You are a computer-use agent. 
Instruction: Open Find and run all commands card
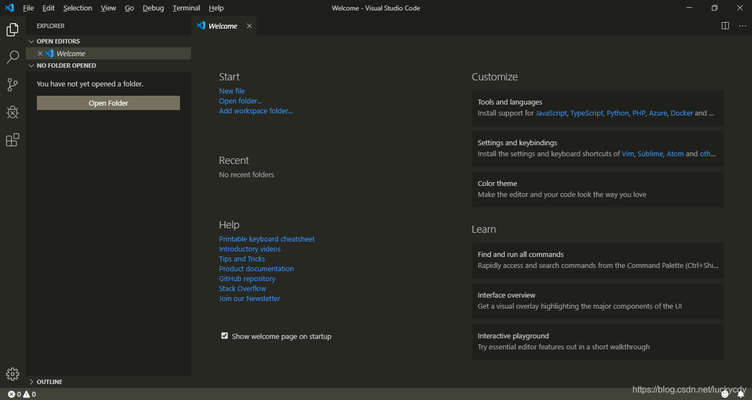point(598,260)
